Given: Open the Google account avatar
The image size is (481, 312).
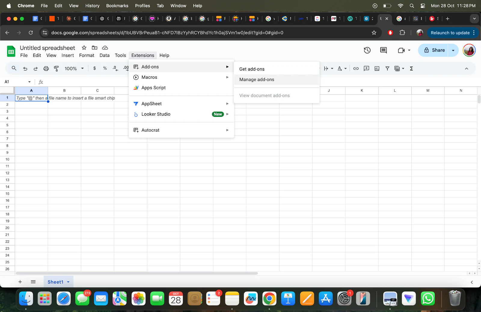Looking at the screenshot, I should pyautogui.click(x=469, y=50).
